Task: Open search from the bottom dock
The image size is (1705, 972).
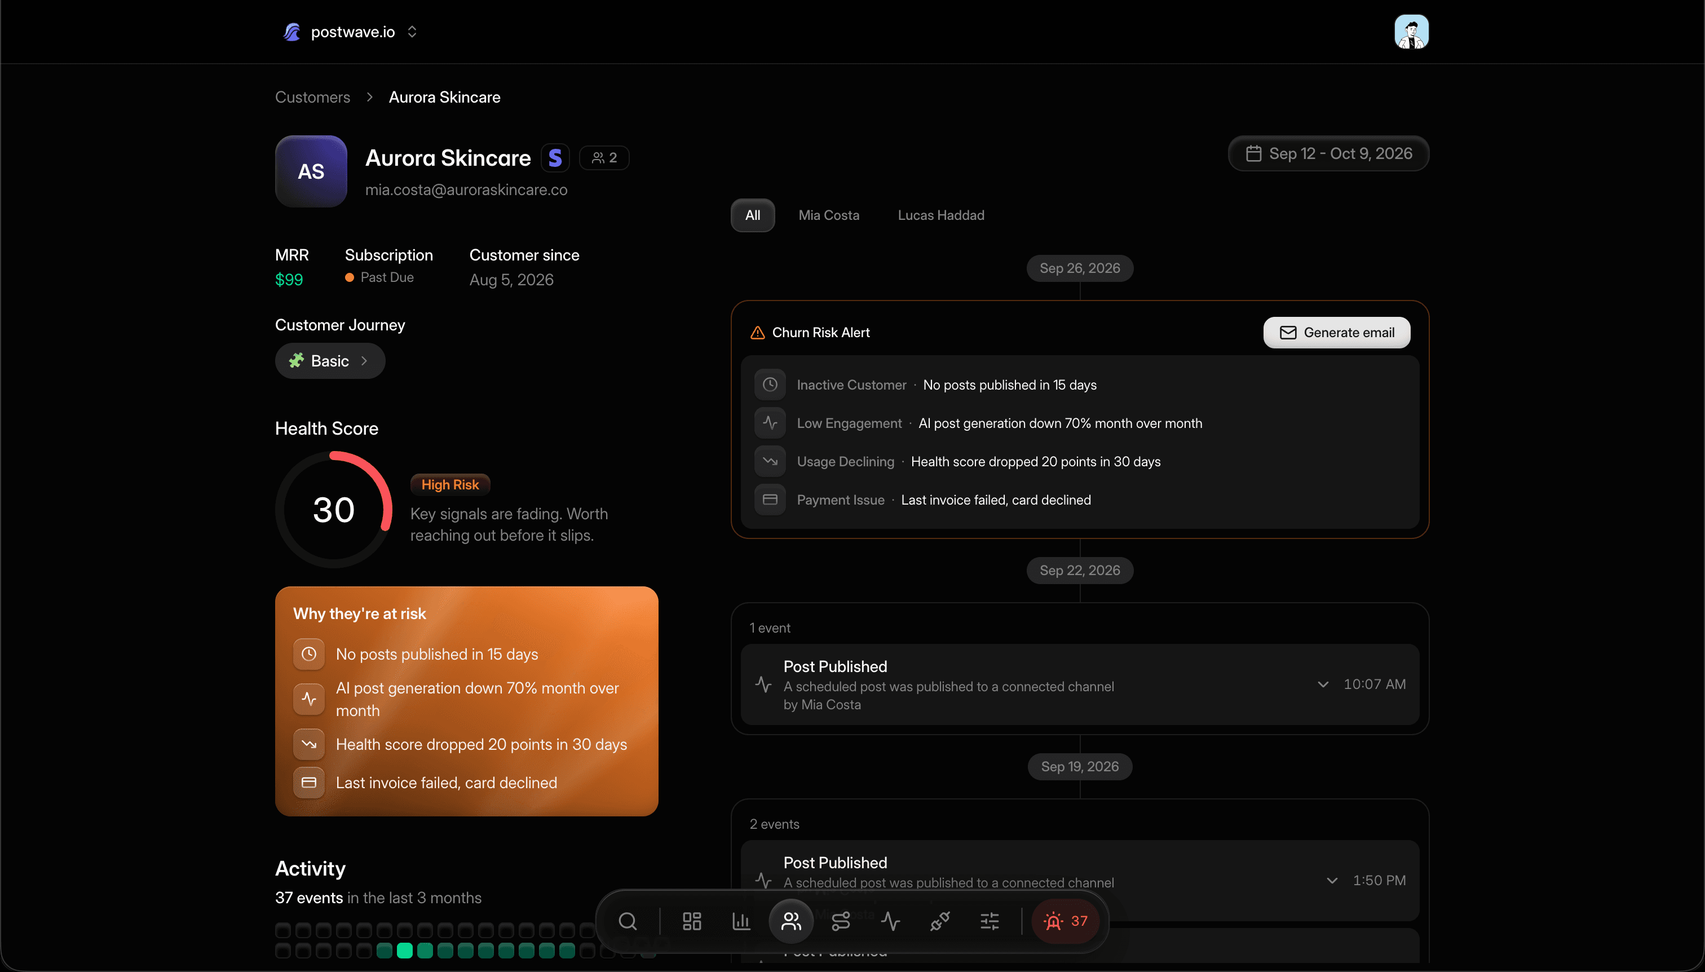Action: tap(627, 921)
